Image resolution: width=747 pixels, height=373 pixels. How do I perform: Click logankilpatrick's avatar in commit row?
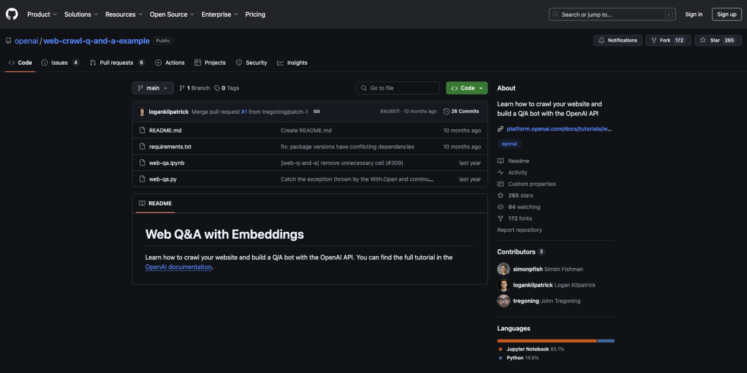point(142,111)
